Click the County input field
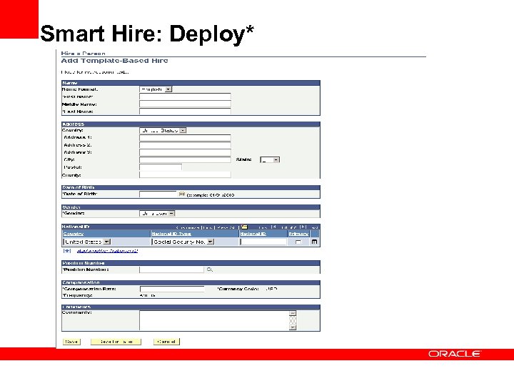 185,174
